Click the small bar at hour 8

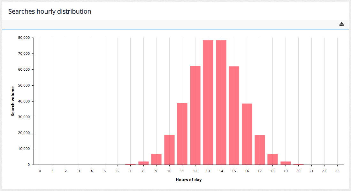(x=144, y=163)
